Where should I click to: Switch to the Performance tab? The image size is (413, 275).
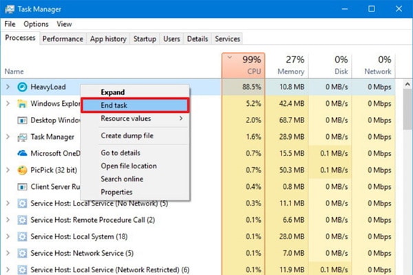(63, 39)
